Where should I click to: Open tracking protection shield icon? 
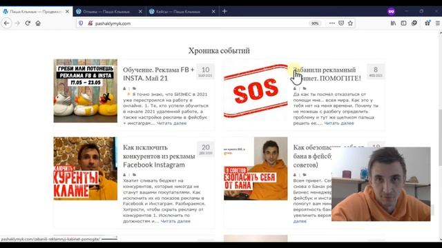[x=81, y=23]
